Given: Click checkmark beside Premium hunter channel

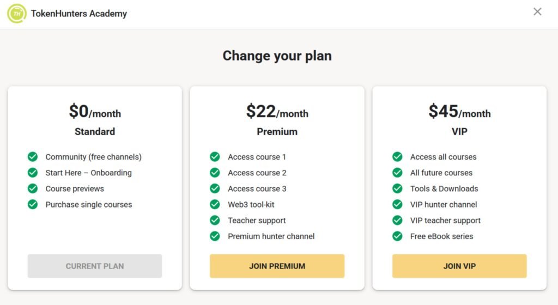Looking at the screenshot, I should click(x=215, y=236).
